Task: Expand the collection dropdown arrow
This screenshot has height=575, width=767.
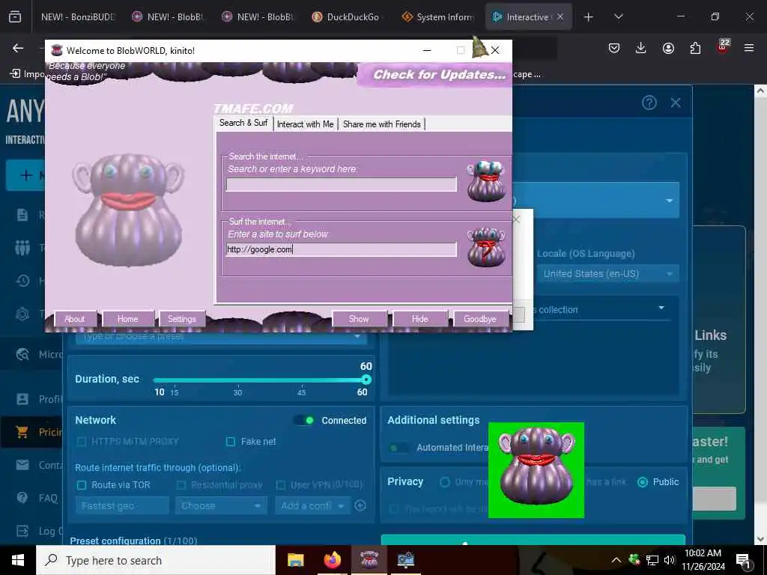Action: pyautogui.click(x=661, y=308)
